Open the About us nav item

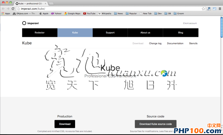(x=145, y=33)
